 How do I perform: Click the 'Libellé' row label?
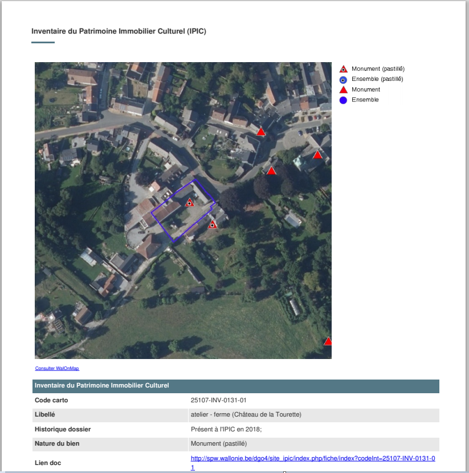pos(44,414)
